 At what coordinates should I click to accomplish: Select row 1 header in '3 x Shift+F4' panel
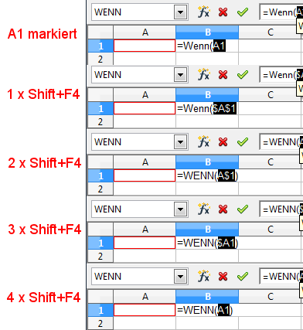click(x=100, y=243)
